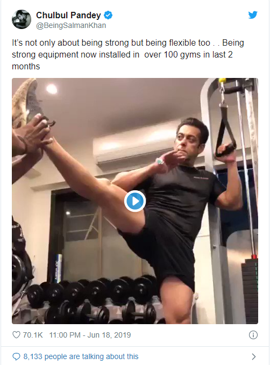
Task: Play the embedded gym video
Action: click(x=135, y=201)
